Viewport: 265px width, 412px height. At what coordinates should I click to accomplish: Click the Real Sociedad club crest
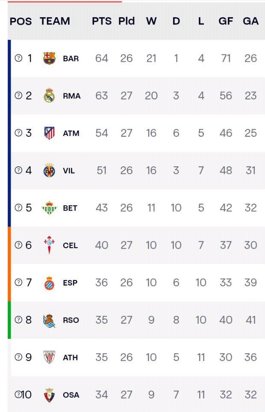(x=49, y=320)
